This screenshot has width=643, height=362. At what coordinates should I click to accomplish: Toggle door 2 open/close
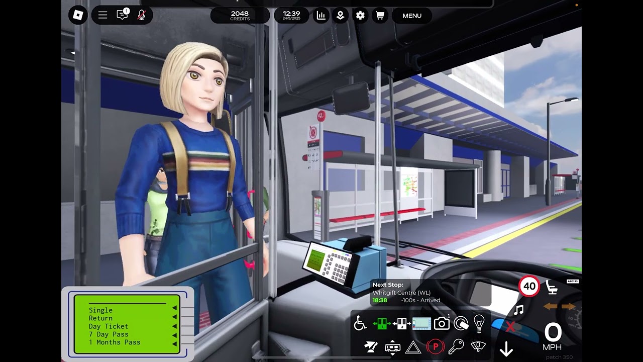coord(402,323)
